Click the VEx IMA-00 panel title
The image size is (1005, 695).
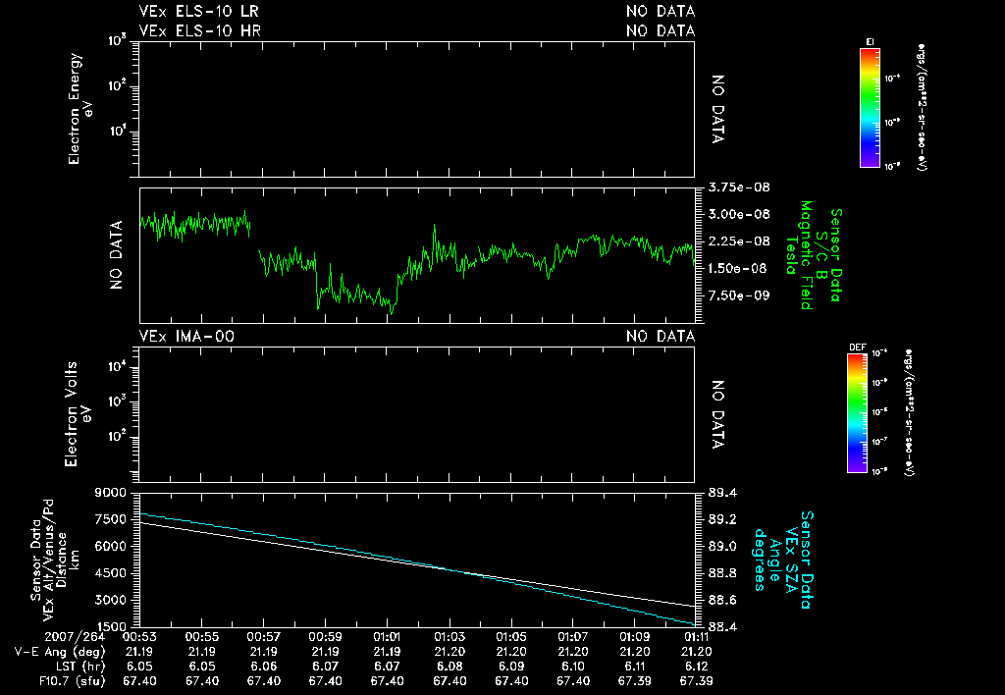point(186,337)
